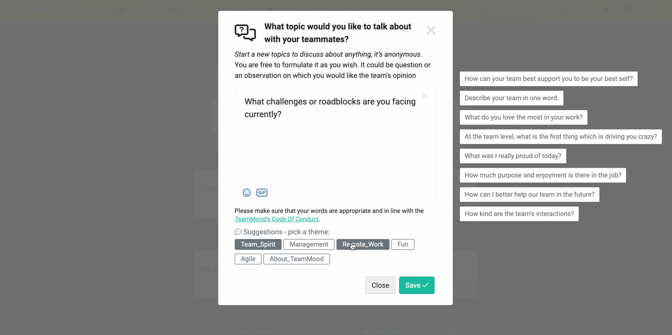
Task: Toggle the Team_Spirit theme
Action: click(258, 245)
